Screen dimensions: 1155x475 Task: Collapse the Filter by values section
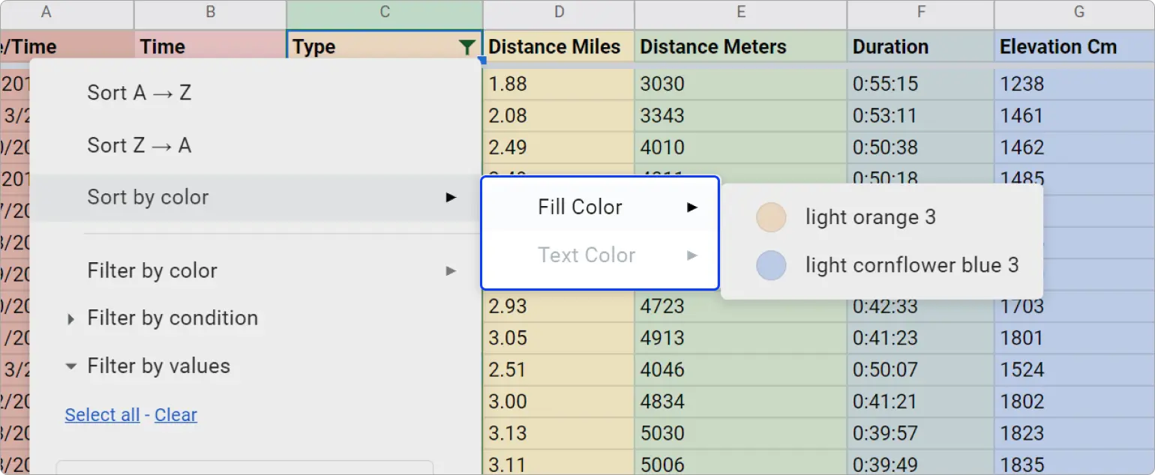pos(71,367)
